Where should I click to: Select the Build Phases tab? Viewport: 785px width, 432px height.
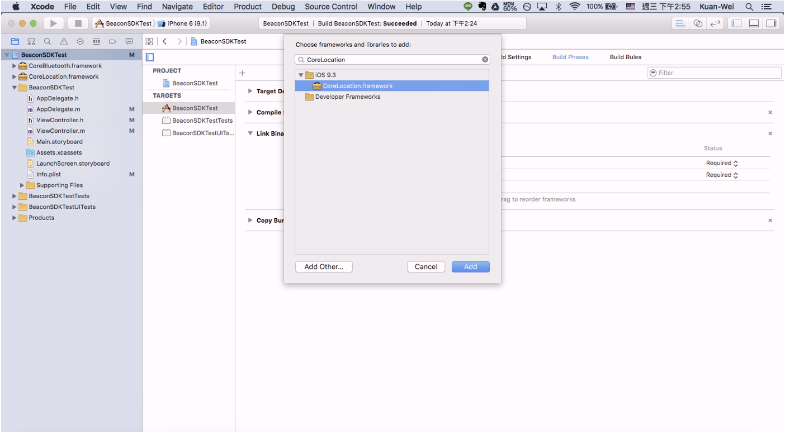570,57
